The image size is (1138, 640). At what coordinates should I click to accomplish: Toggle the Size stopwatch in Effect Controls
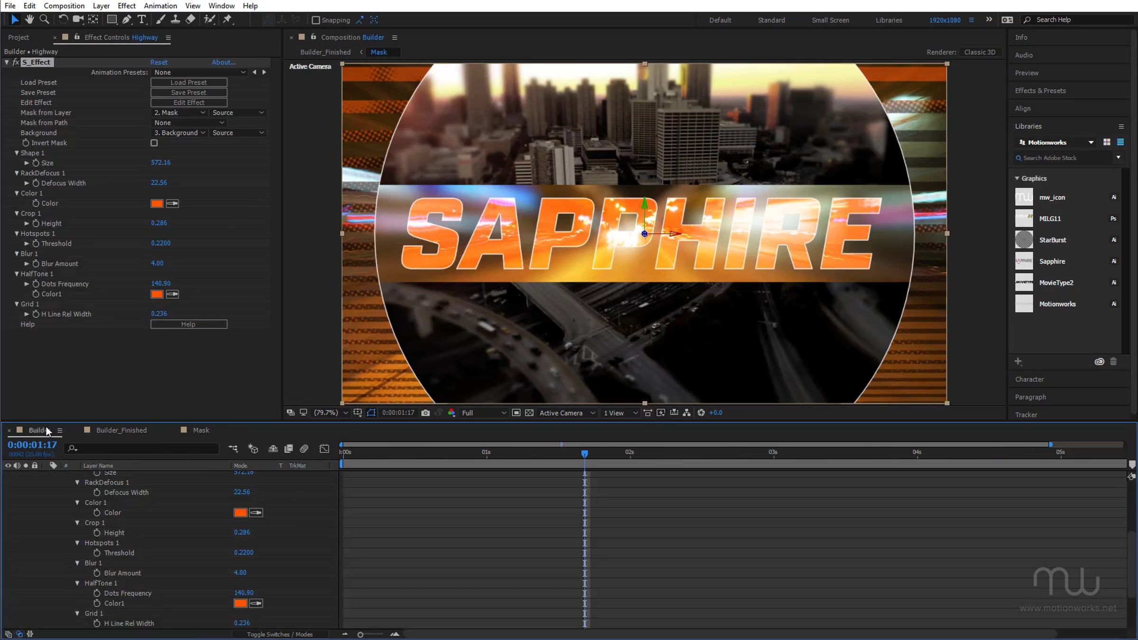pos(36,163)
